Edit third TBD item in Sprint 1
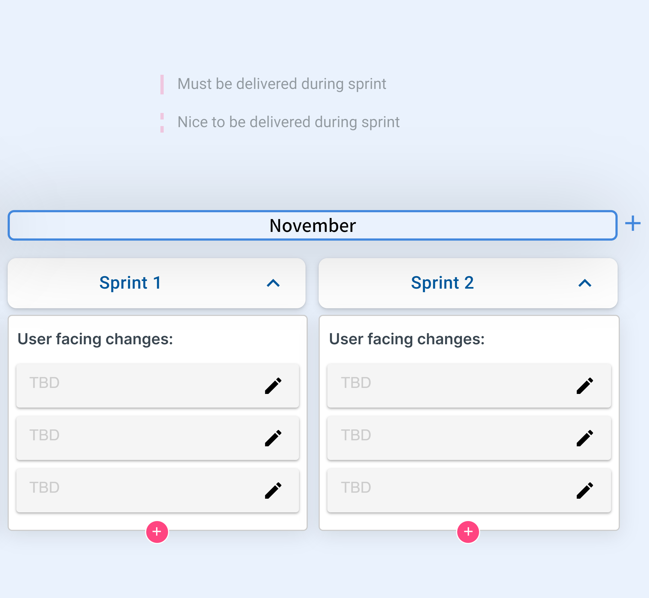This screenshot has width=649, height=598. pos(273,490)
